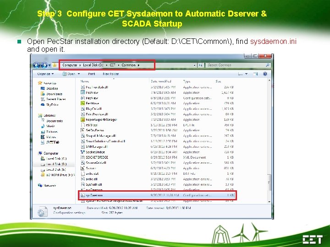The width and height of the screenshot is (330, 247).
Task: Click New folder in the toolbar
Action: pos(111,74)
